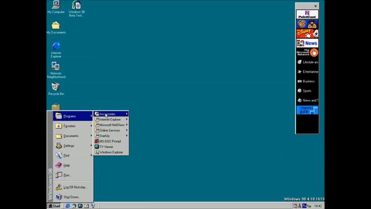Image resolution: width=371 pixels, height=209 pixels.
Task: Click the Start button on the taskbar
Action: pos(54,206)
